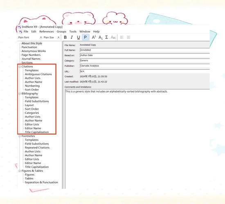
Task: Select About this Style
Action: pos(32,43)
